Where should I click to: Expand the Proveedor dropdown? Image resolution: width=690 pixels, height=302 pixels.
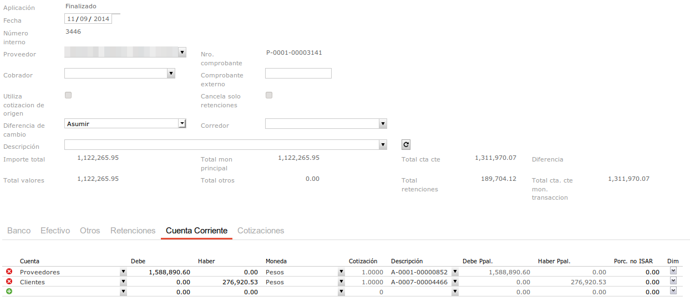point(182,52)
